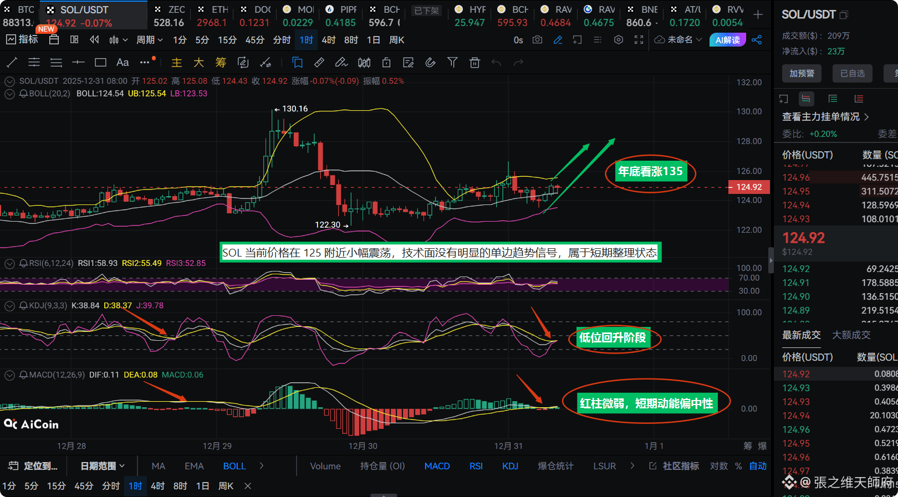This screenshot has width=898, height=497.
Task: Expand more sub-indicators chevron after LSUR
Action: 632,466
